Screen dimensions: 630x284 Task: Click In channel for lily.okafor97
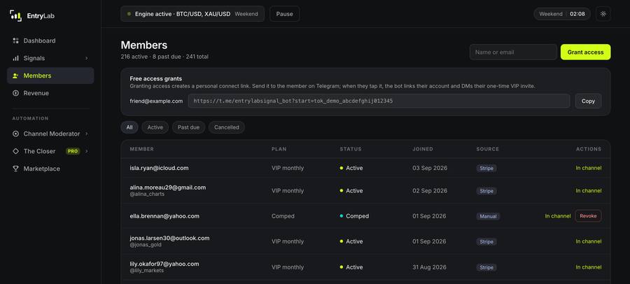[x=589, y=267]
